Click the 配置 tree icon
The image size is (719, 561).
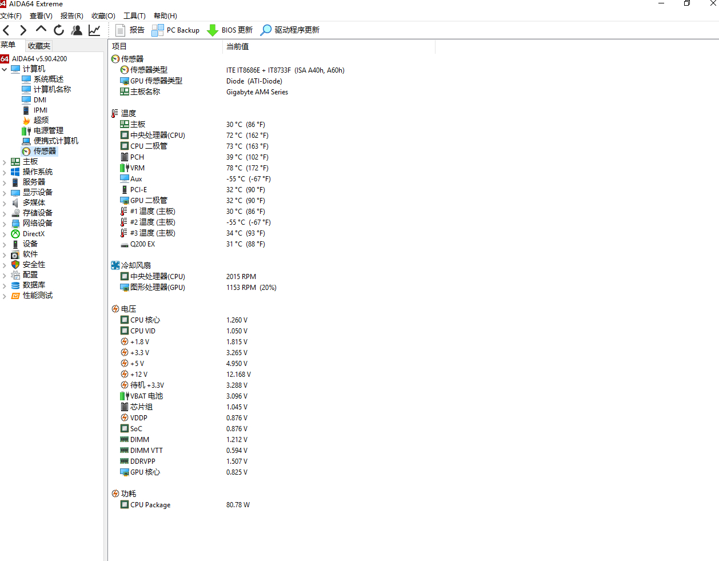tap(15, 275)
